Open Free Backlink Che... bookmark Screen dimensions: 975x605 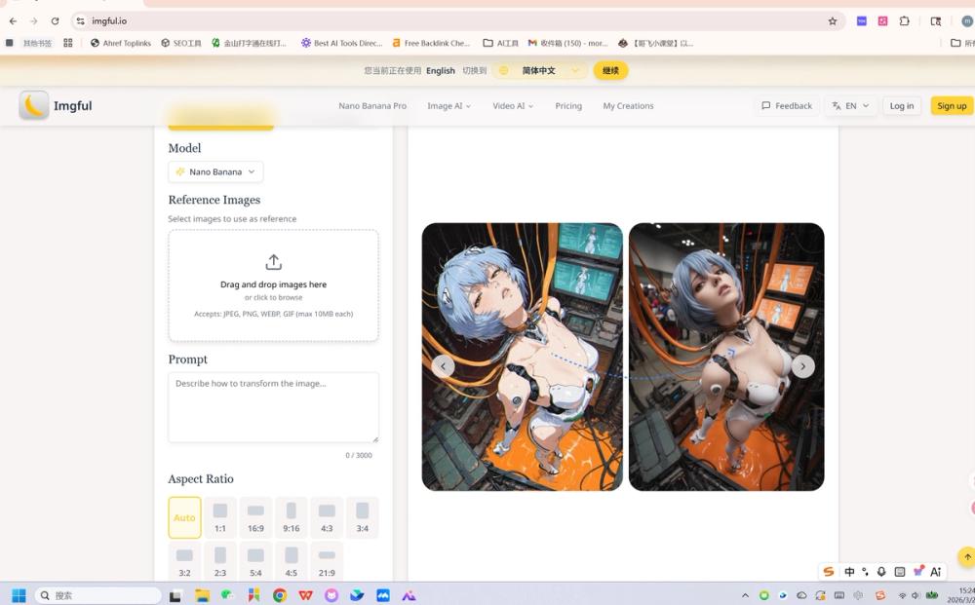click(431, 43)
